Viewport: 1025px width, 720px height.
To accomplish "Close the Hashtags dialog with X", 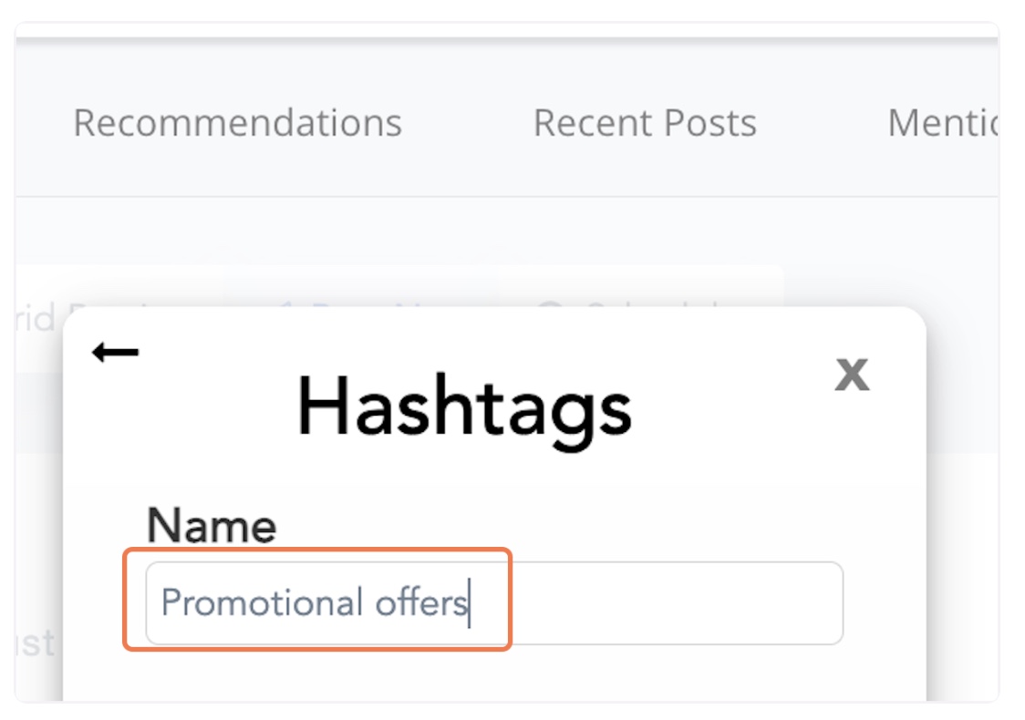I will 852,373.
